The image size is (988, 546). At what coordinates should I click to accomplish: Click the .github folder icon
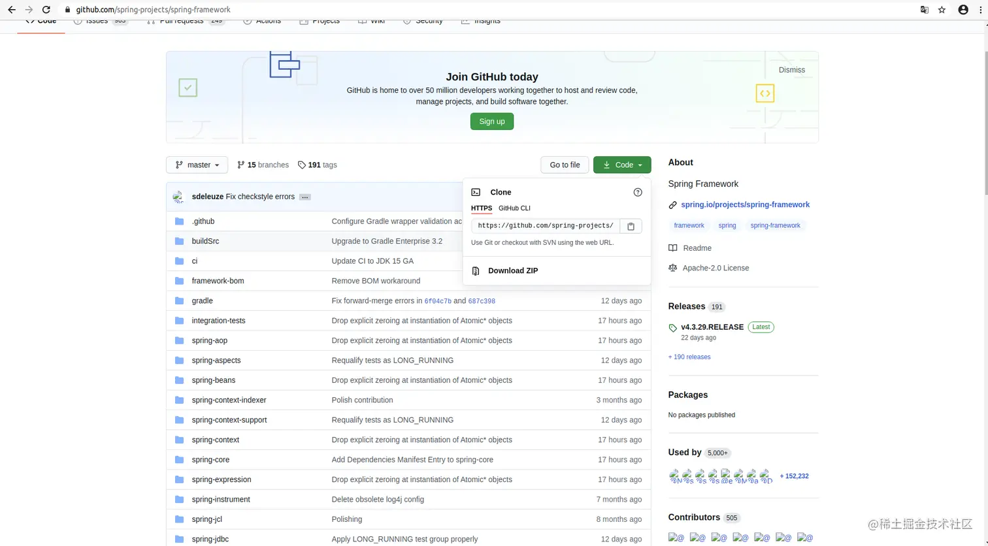pyautogui.click(x=180, y=221)
